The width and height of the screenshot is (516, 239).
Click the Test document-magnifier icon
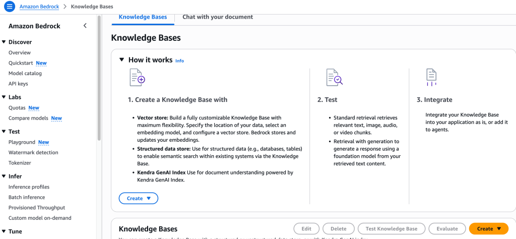(x=334, y=77)
